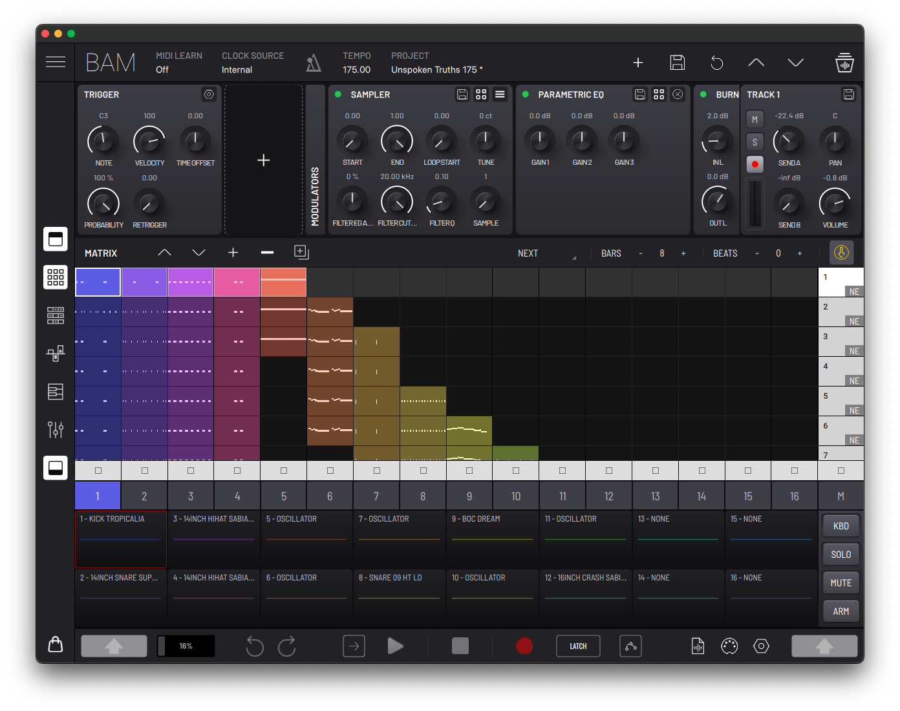Add module with plus in empty slot
900x711 pixels.
pyautogui.click(x=264, y=160)
